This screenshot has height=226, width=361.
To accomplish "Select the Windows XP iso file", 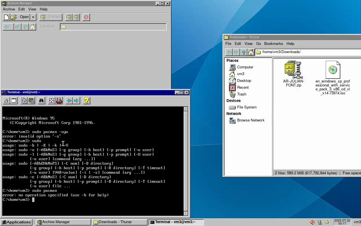I will click(x=333, y=78).
